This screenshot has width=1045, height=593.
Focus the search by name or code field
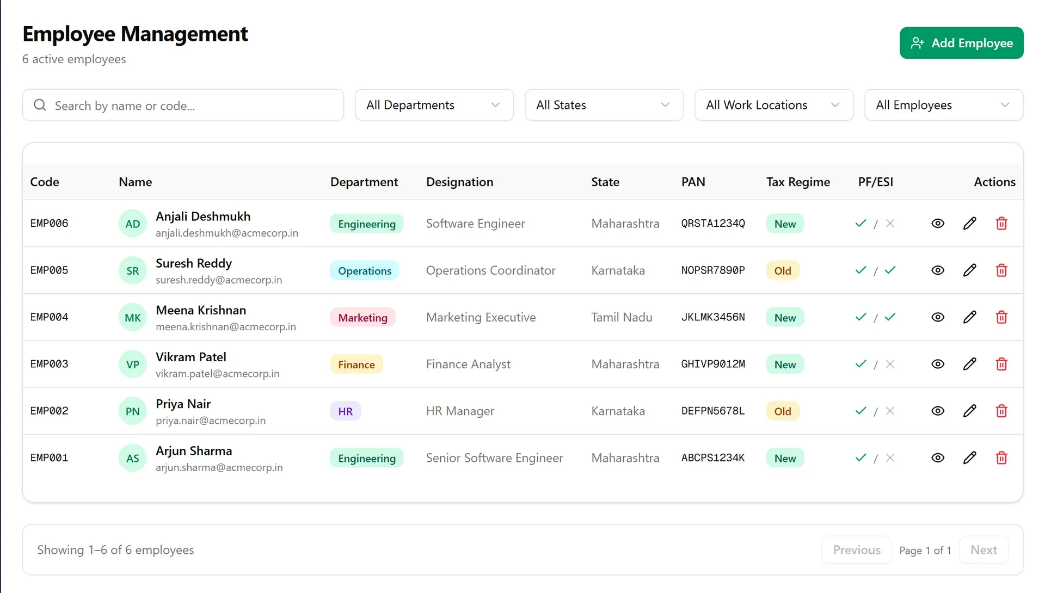tap(183, 105)
